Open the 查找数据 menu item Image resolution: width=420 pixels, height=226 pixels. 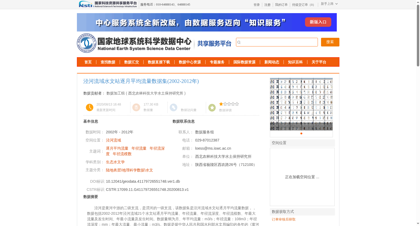pos(108,62)
